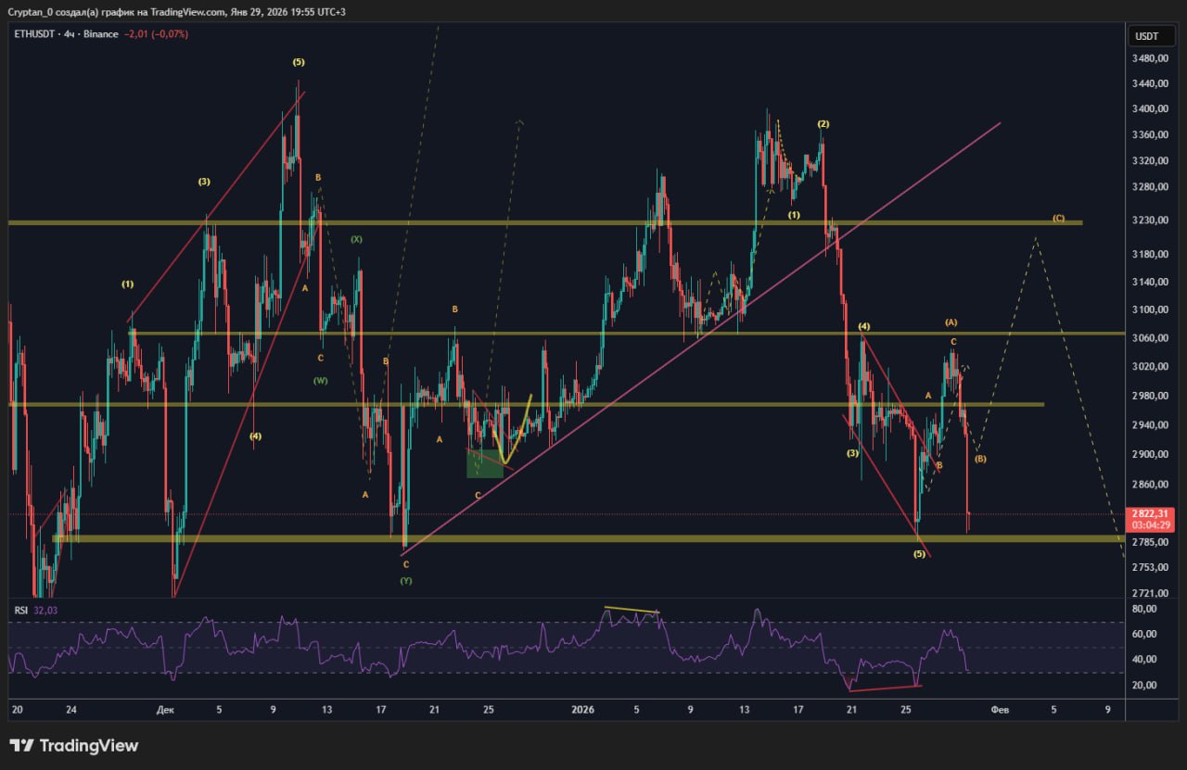
Task: Select the red divergence line on RSI
Action: [884, 688]
